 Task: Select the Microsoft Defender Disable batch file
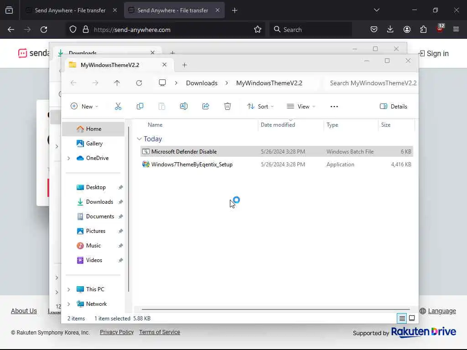click(277, 151)
